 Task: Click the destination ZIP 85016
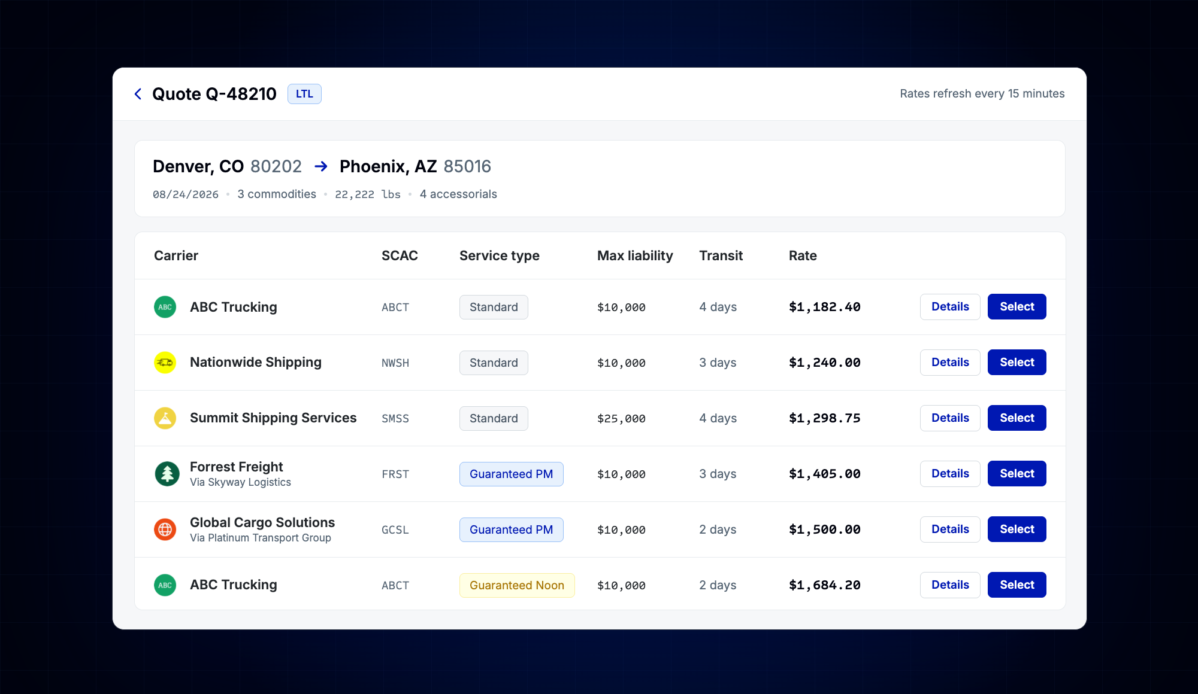click(x=467, y=166)
